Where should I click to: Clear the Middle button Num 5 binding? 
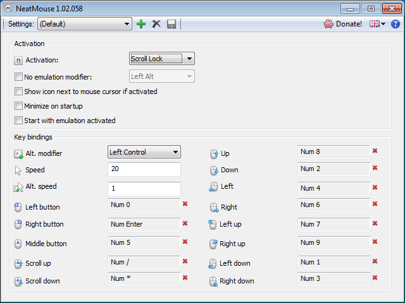coord(185,242)
